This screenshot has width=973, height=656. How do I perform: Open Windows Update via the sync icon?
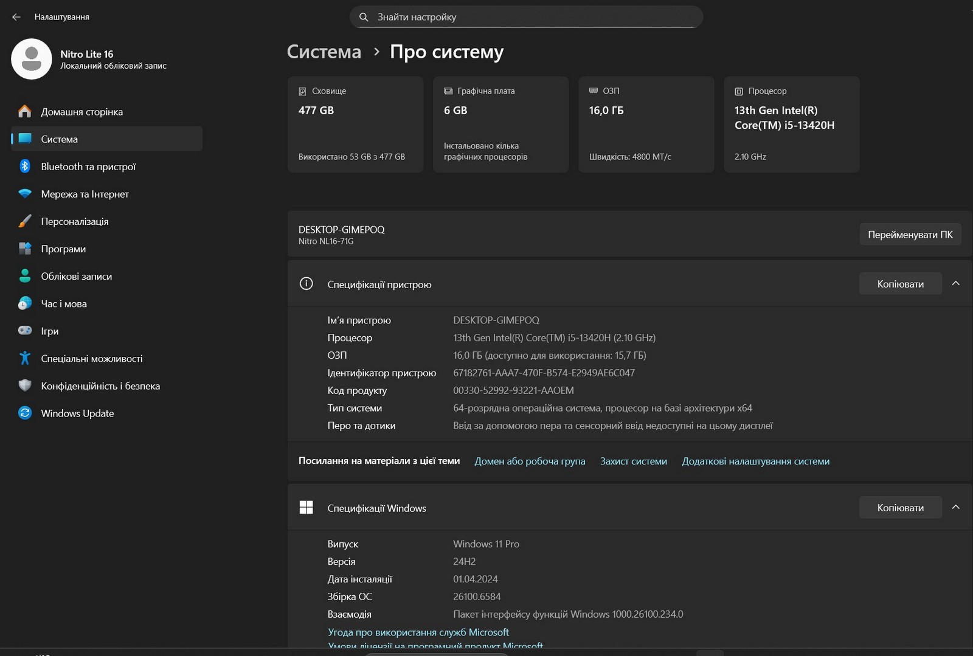pyautogui.click(x=25, y=413)
